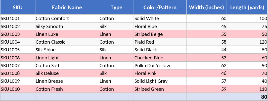Image resolution: width=268 pixels, height=101 pixels.
Task: Select the Striped Beige cell
Action: click(160, 34)
